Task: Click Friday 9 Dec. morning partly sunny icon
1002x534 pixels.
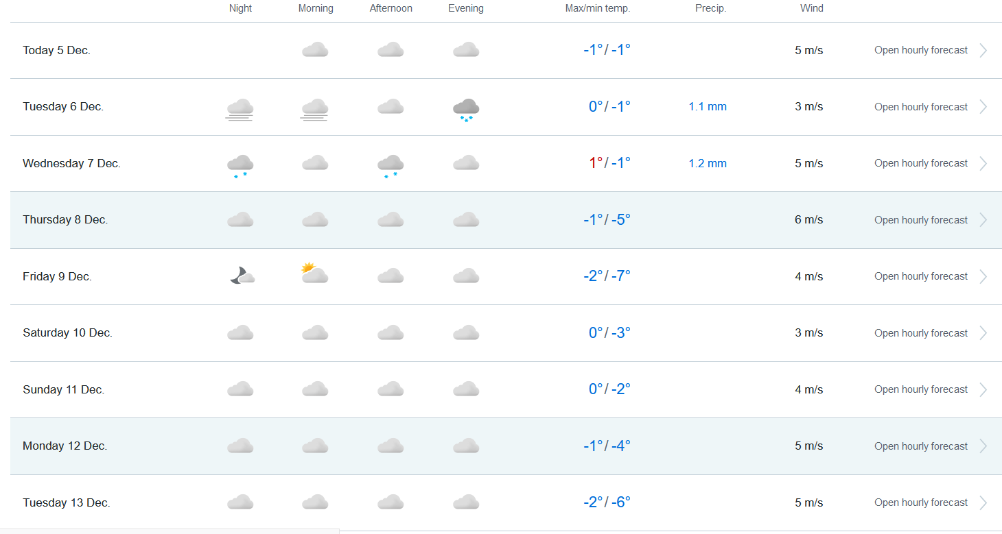Action: (314, 274)
